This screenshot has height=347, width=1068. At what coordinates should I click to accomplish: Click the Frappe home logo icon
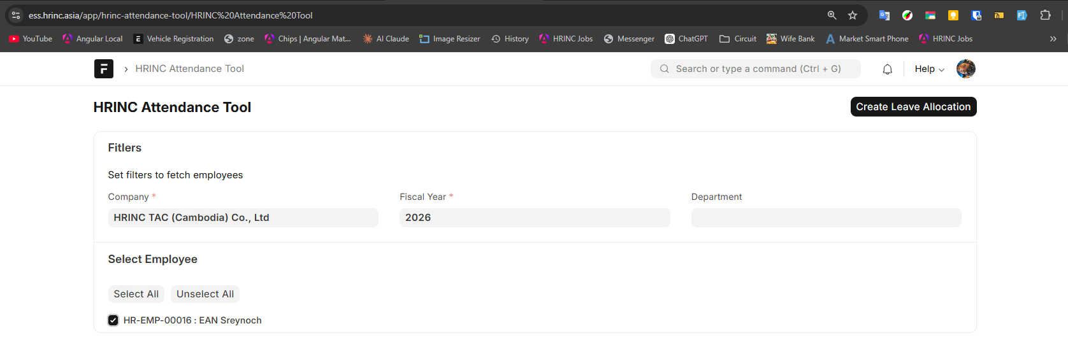click(x=104, y=69)
